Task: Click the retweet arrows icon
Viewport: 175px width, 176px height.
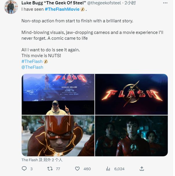Action: [50, 168]
